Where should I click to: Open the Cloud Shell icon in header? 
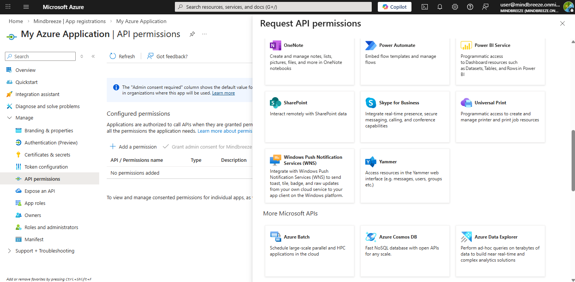(425, 7)
